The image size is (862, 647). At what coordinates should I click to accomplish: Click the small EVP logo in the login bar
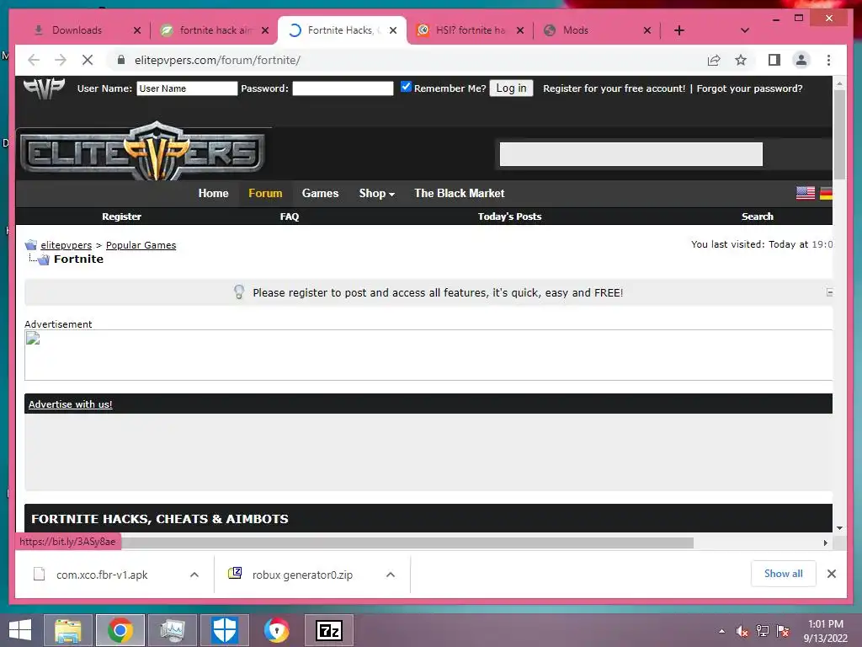[44, 88]
